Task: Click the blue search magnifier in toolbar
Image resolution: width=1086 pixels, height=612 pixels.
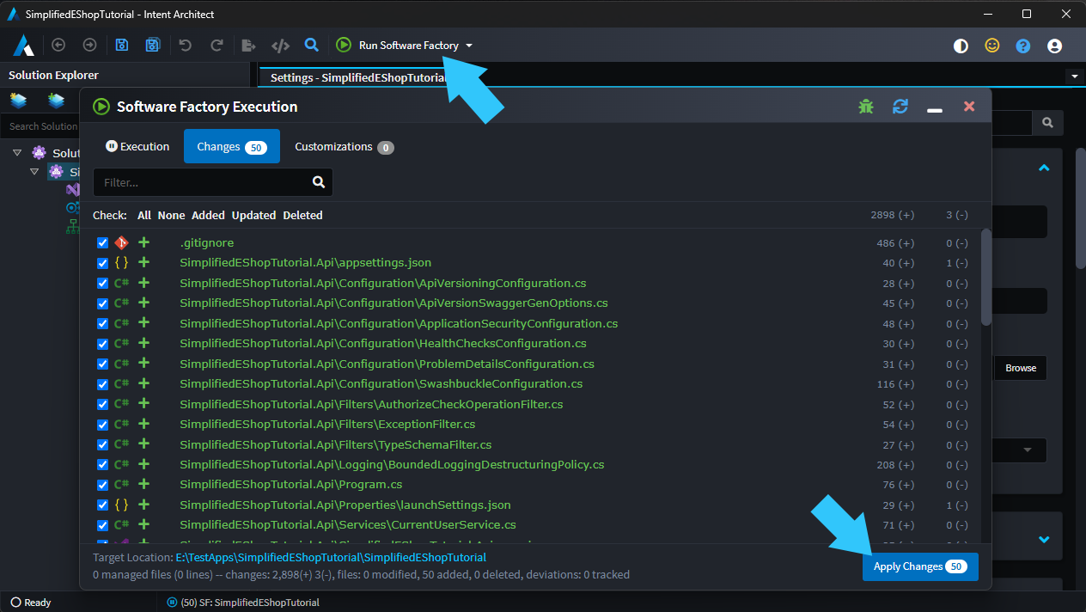Action: [312, 45]
